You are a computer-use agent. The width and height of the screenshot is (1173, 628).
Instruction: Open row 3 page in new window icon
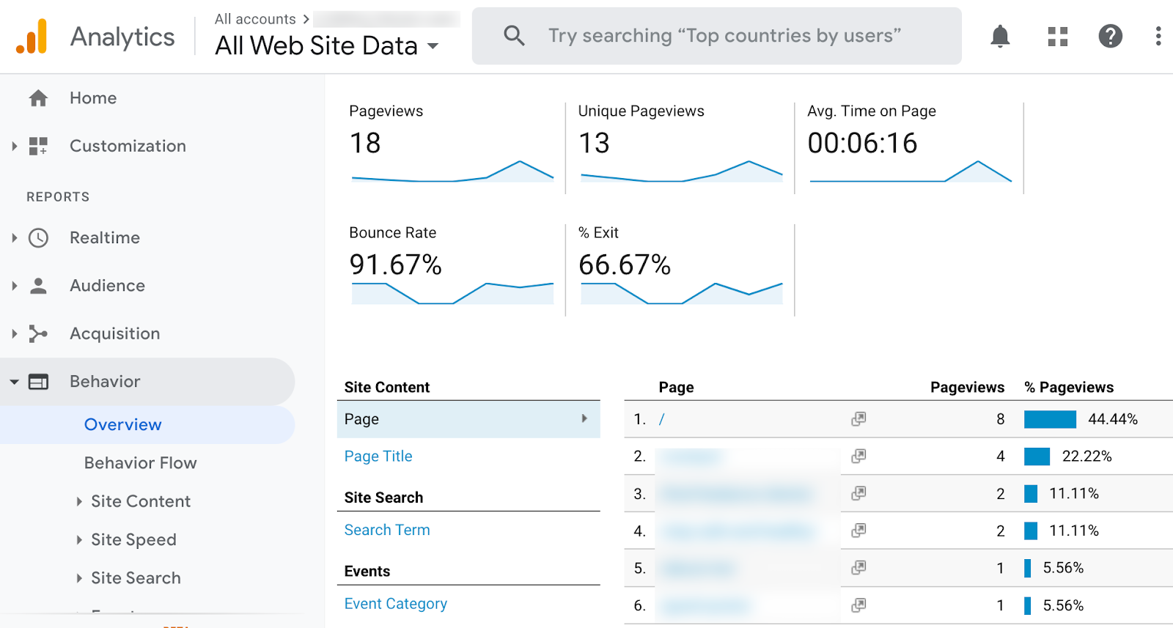tap(858, 493)
